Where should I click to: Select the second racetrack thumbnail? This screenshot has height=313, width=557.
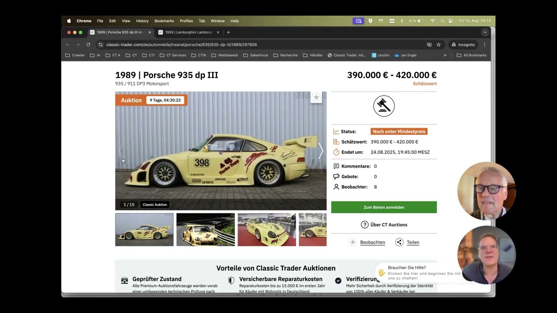[x=205, y=230]
